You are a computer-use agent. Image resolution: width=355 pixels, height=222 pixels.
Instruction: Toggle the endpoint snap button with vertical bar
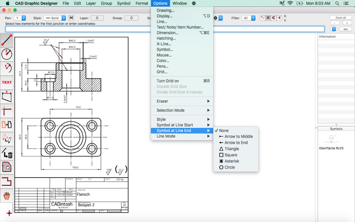(279, 18)
